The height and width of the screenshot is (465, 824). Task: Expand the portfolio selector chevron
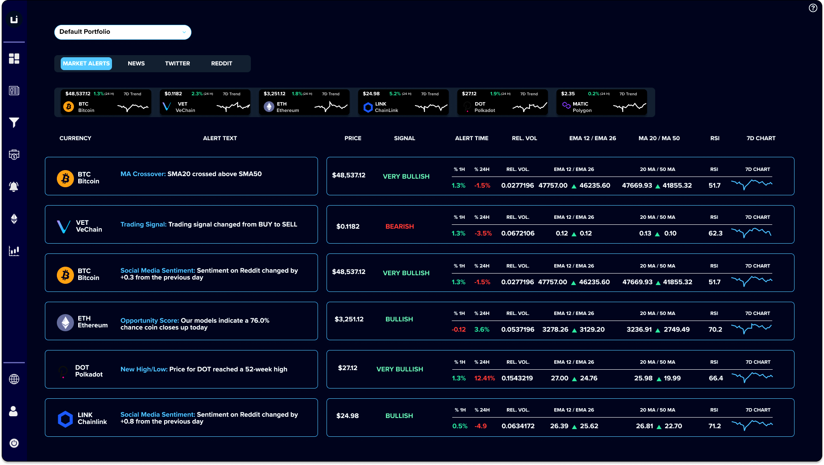pyautogui.click(x=184, y=32)
